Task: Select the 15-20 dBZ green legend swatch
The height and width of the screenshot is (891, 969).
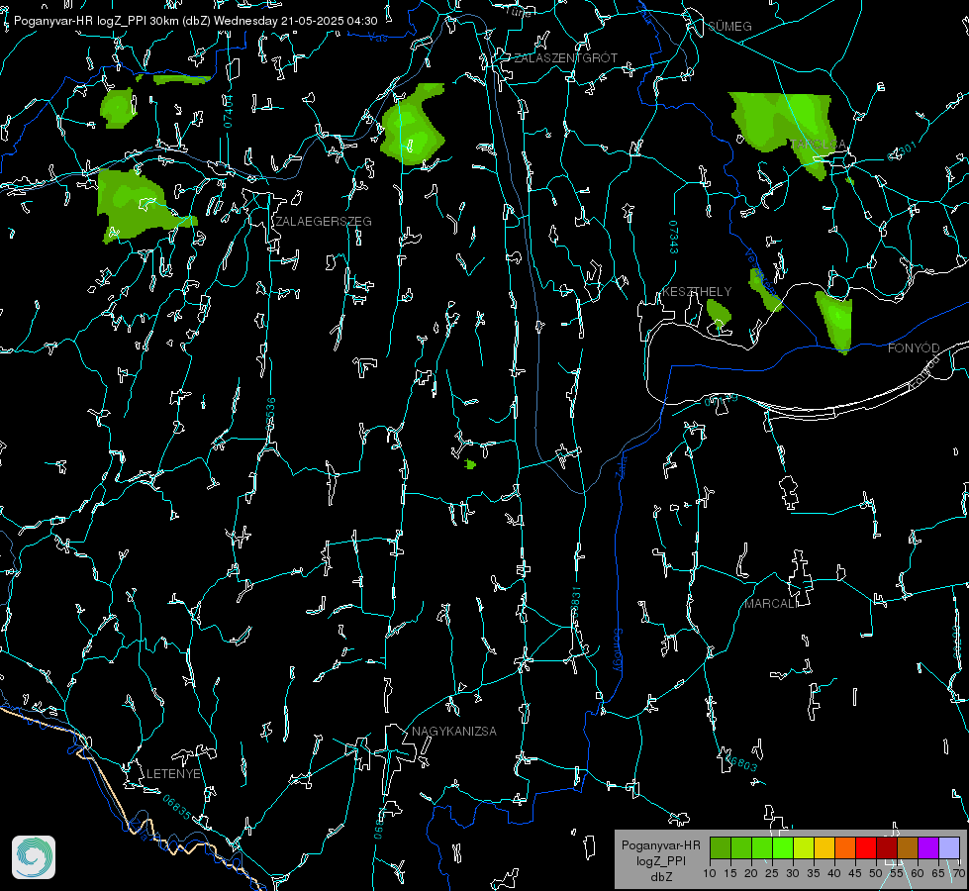Action: (741, 847)
